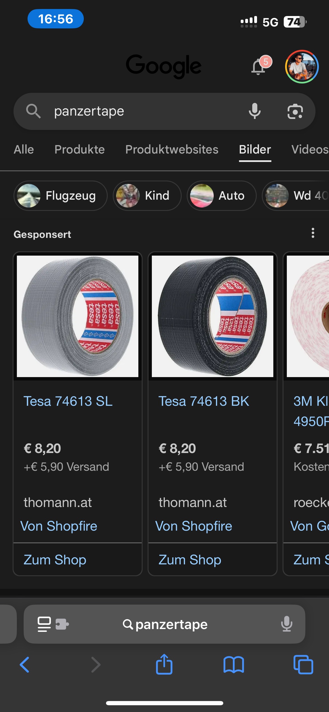Switch to the Alle tab

click(24, 149)
